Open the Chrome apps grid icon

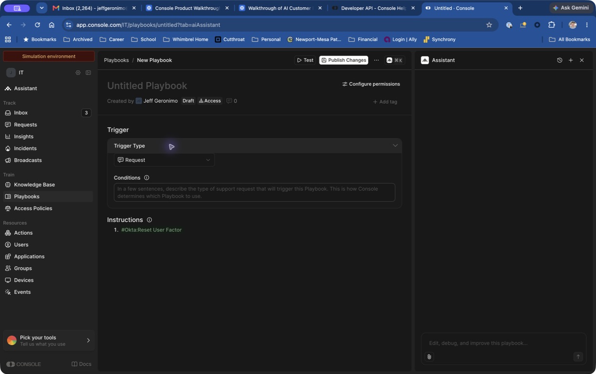tap(8, 39)
